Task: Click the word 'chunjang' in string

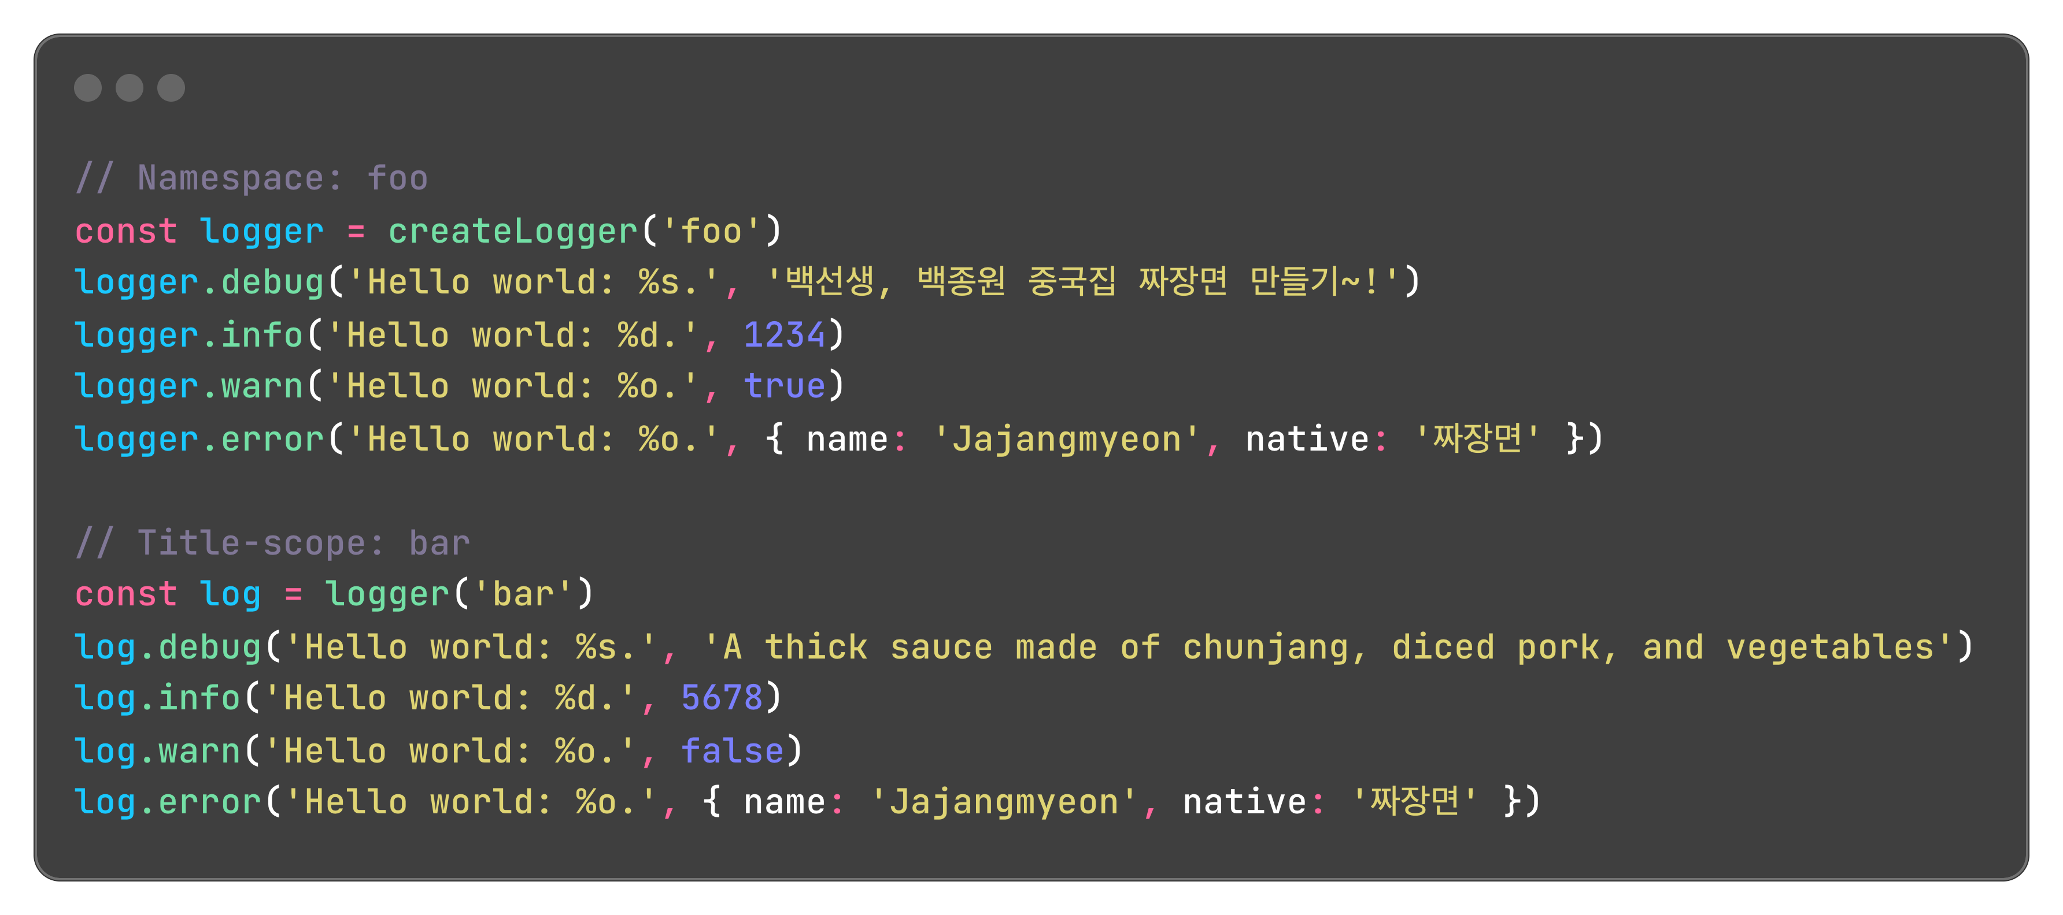Action: [x=1265, y=646]
